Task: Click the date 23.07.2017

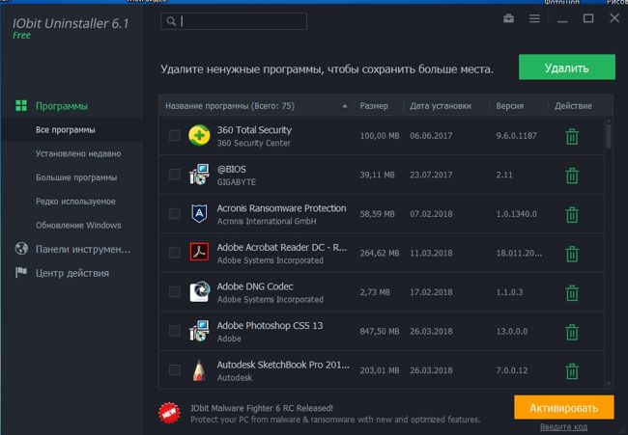Action: click(x=431, y=175)
